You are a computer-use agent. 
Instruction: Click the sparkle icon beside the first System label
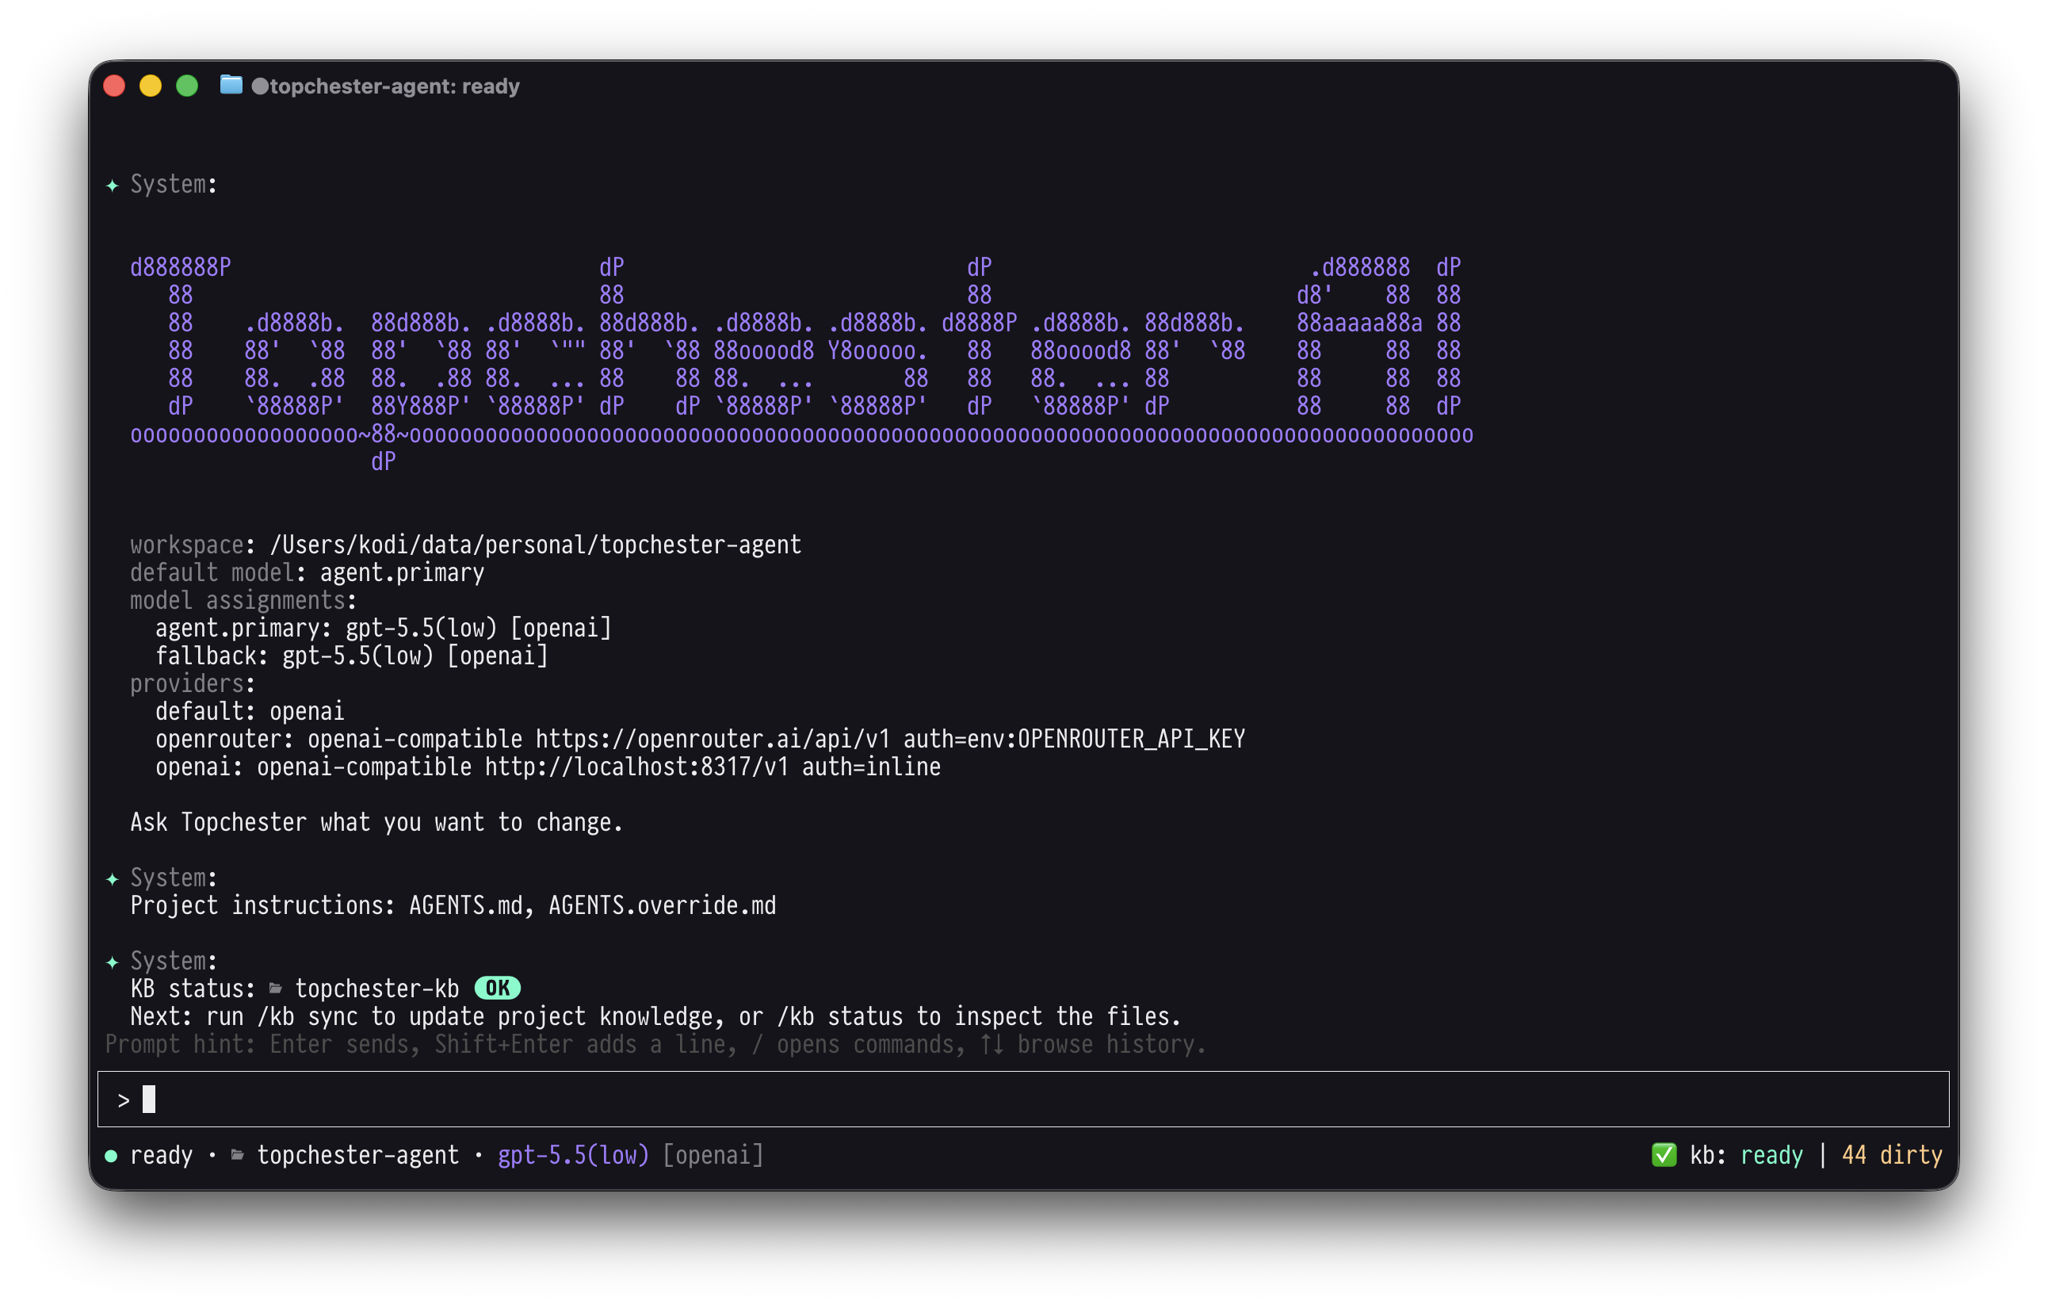click(x=113, y=185)
